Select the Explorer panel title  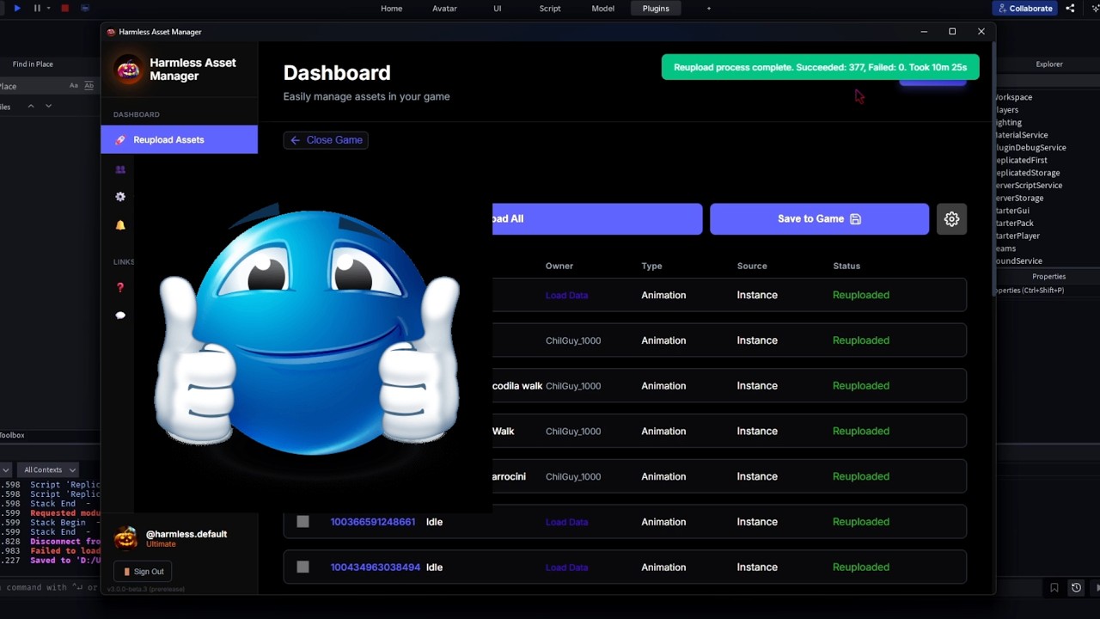1049,64
